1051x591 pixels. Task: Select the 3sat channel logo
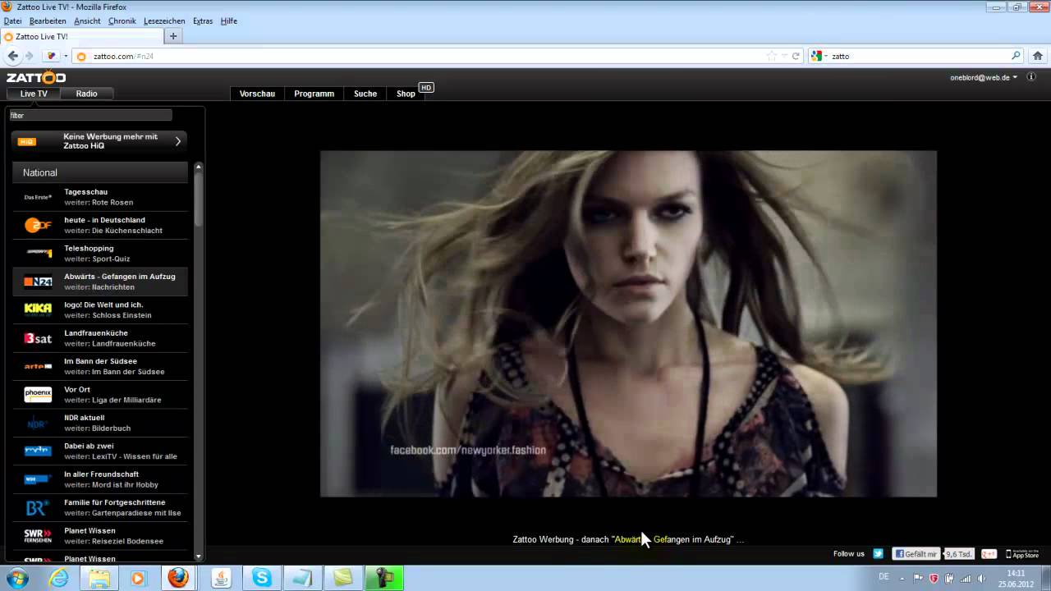tap(38, 338)
